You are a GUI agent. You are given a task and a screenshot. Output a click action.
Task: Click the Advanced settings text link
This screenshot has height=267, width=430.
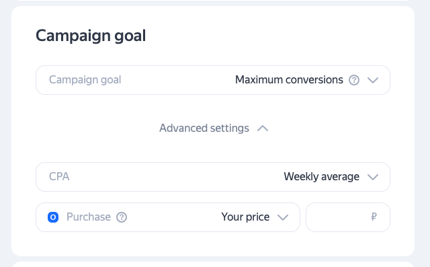pyautogui.click(x=204, y=128)
